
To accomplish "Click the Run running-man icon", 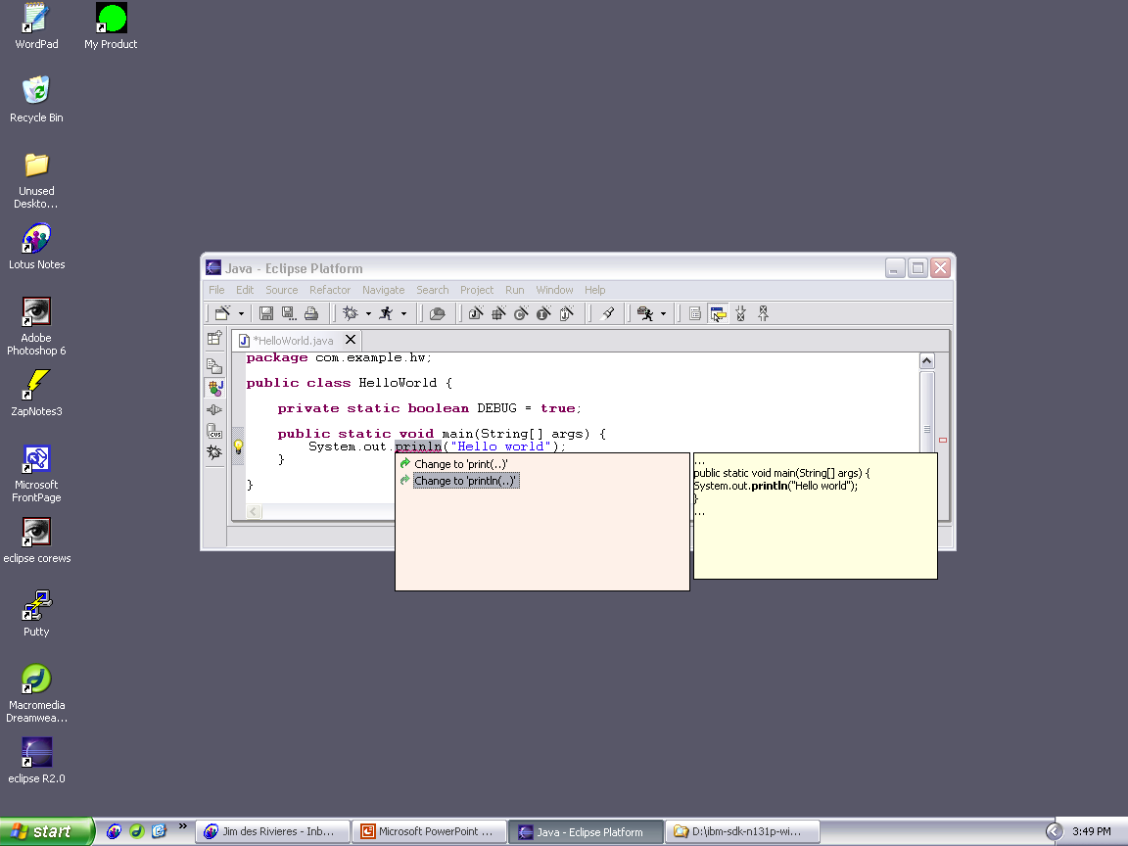I will [386, 313].
